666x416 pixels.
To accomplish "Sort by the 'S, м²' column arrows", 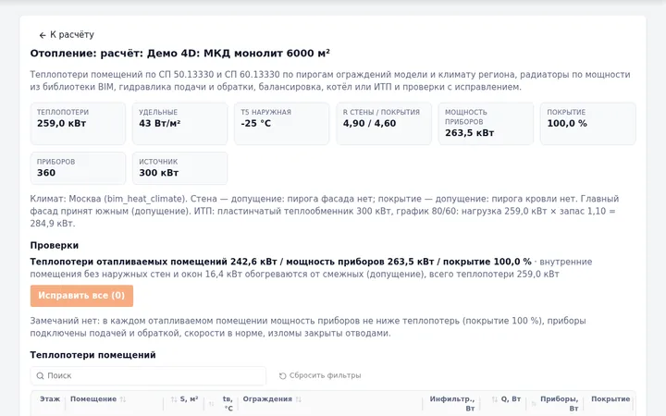I will click(x=174, y=399).
